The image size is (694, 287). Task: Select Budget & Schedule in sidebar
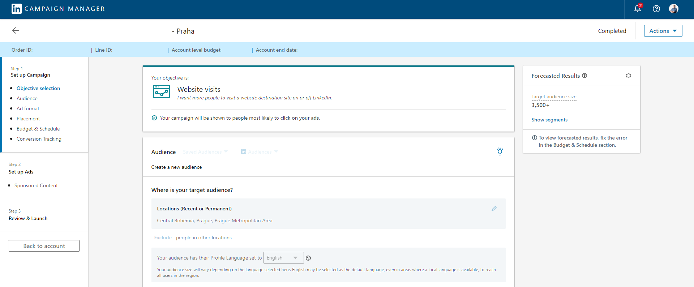[x=38, y=129]
